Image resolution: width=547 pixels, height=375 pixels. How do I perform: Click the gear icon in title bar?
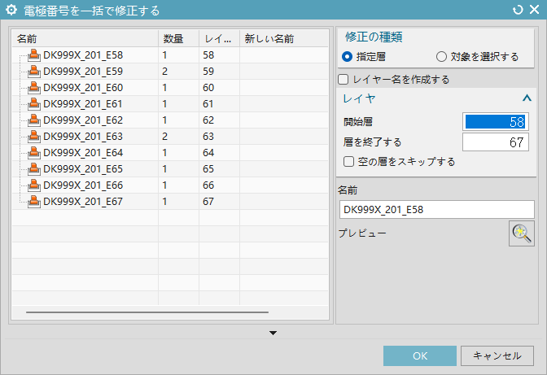coord(11,11)
